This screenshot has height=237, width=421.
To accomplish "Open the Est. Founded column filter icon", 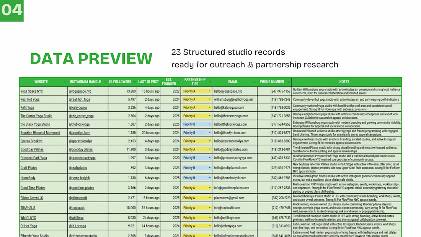I will [x=178, y=82].
